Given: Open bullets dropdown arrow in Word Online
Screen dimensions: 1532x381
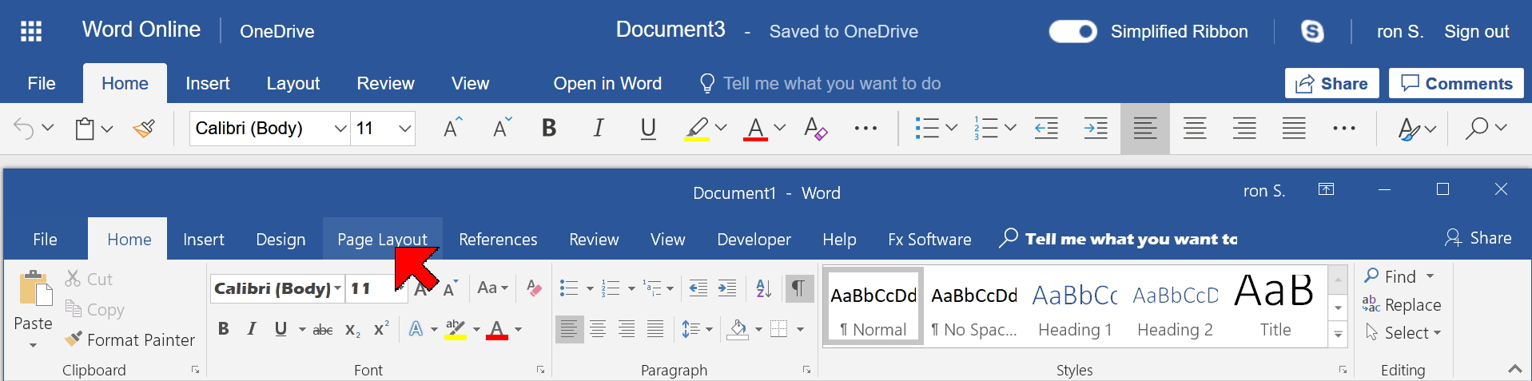Looking at the screenshot, I should pos(951,128).
